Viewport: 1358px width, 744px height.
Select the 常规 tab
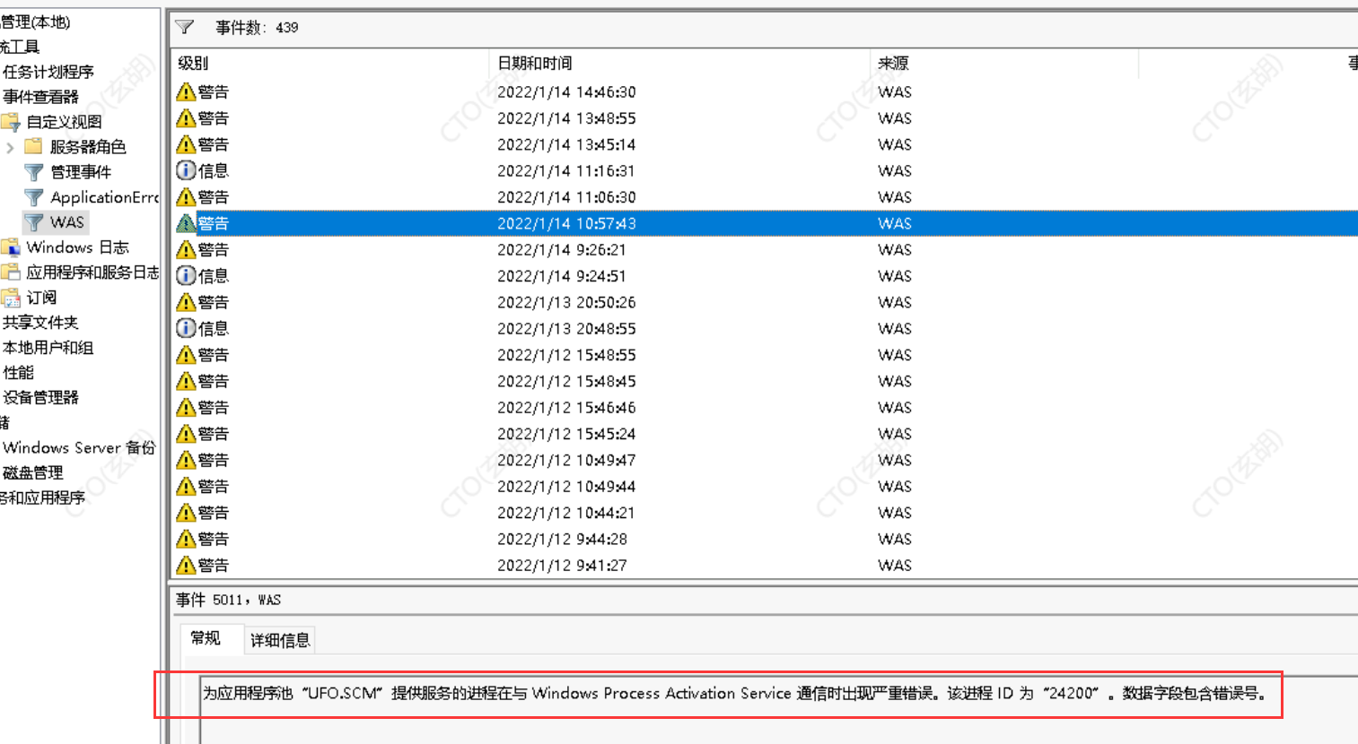206,638
